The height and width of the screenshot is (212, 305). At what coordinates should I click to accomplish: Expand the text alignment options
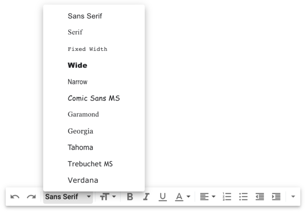207,197
